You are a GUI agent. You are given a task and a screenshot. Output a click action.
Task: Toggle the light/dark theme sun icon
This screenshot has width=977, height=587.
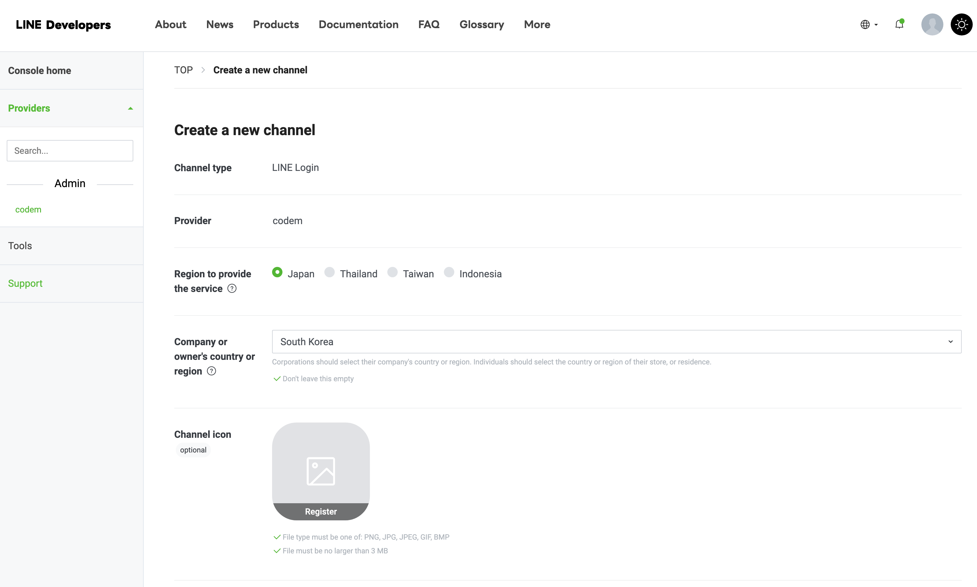coord(961,24)
